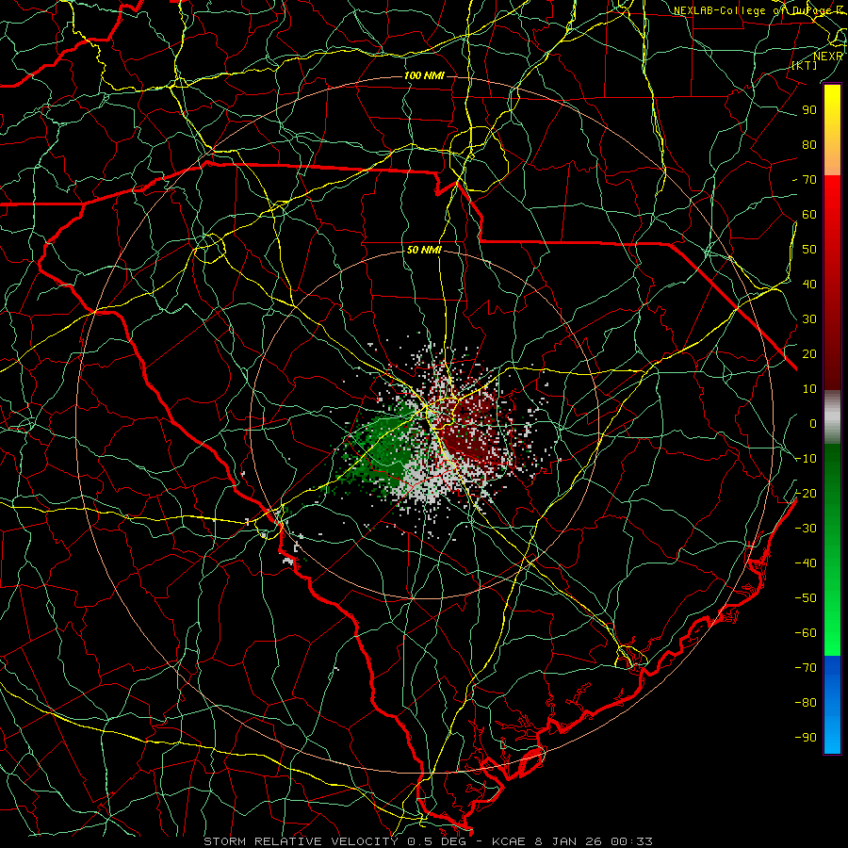Click the "KCAE" station identifier in the caption
The width and height of the screenshot is (848, 848).
[x=509, y=841]
